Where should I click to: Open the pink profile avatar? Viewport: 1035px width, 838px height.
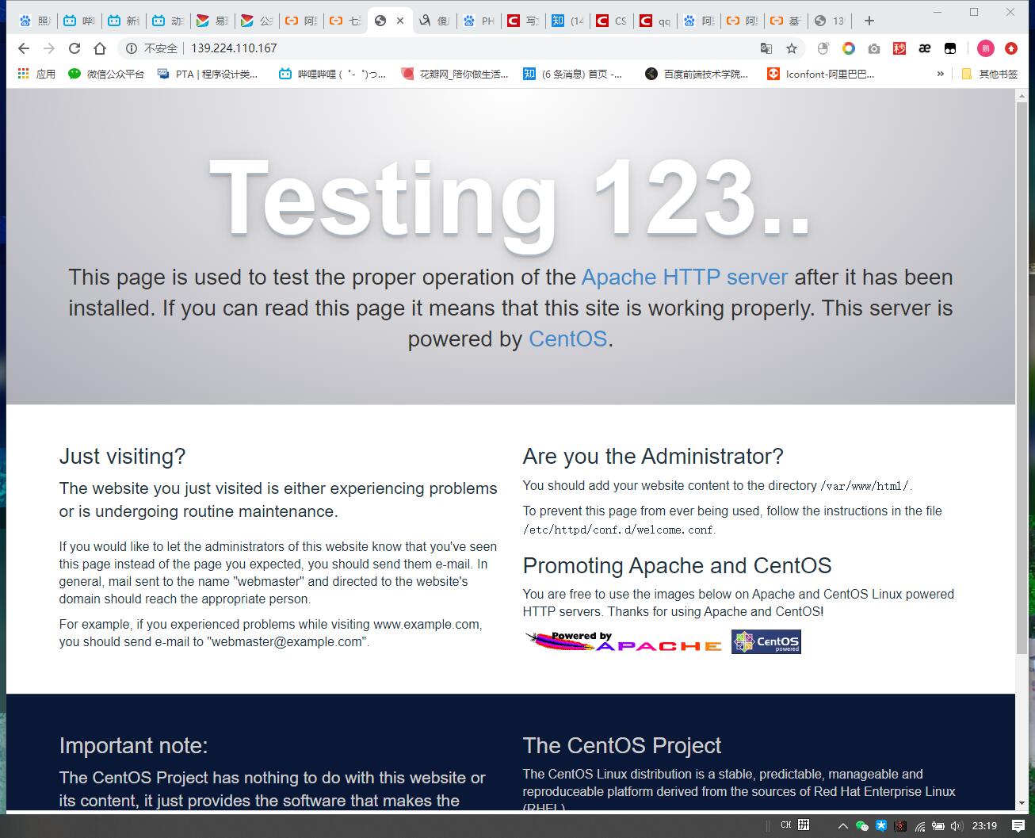coord(985,48)
